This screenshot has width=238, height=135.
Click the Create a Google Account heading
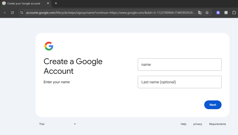(x=73, y=66)
